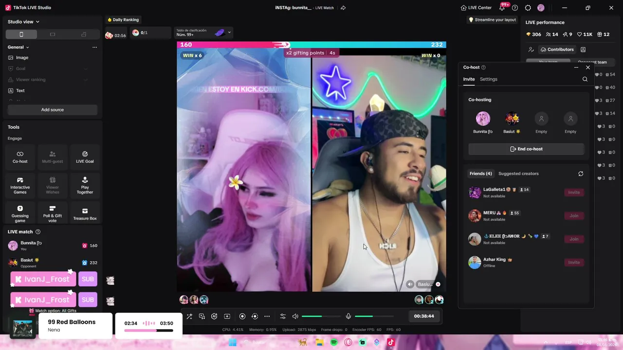Open more options in the control bar

pos(267,316)
